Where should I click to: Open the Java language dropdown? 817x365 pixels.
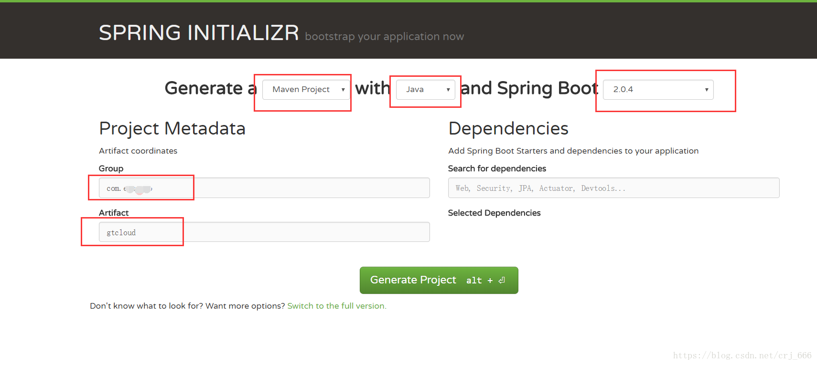point(425,89)
